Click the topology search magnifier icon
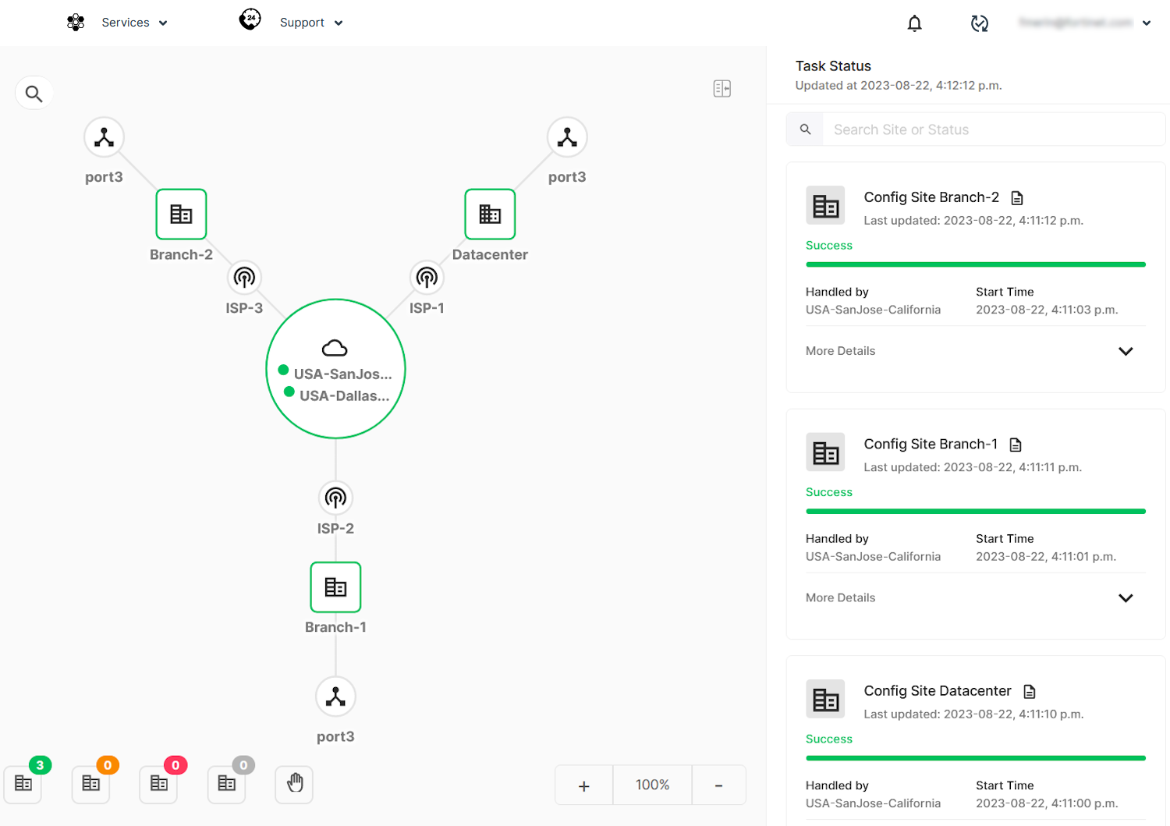1170x826 pixels. point(34,94)
